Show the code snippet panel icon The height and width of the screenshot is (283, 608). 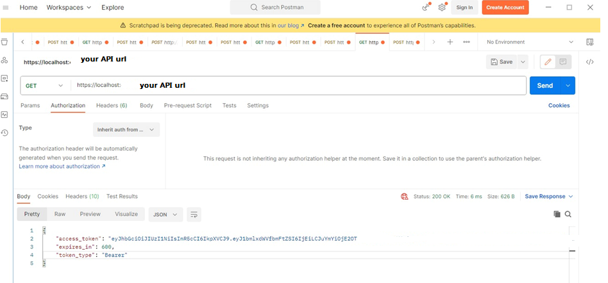click(x=590, y=62)
